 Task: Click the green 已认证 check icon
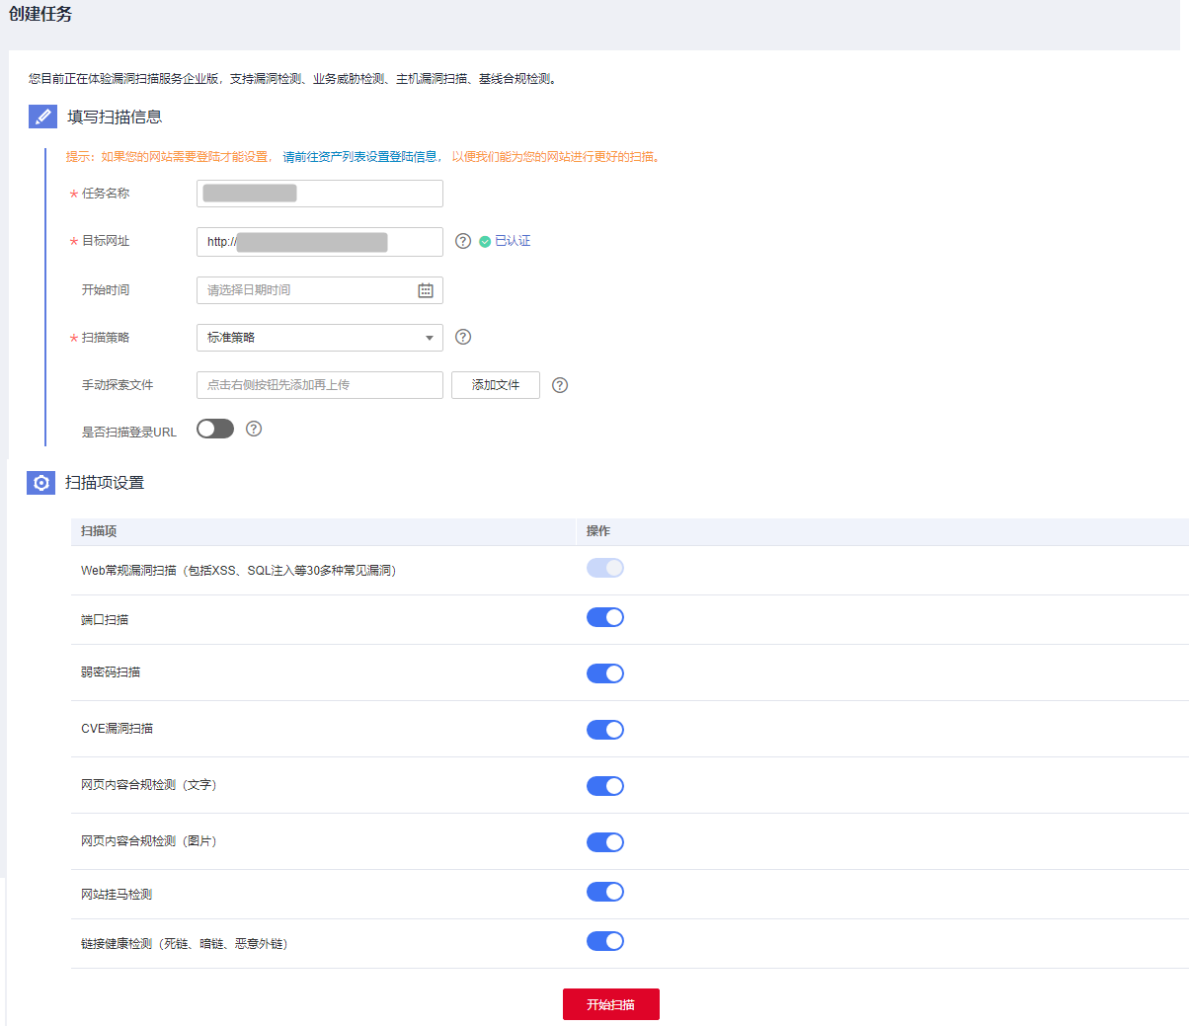485,242
